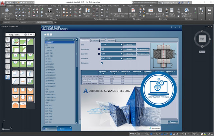This screenshot has height=136, width=214.
Task: Click the Принять button
Action: click(173, 122)
